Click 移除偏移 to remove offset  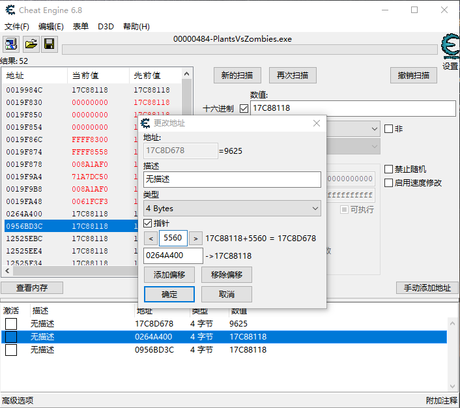pyautogui.click(x=227, y=275)
